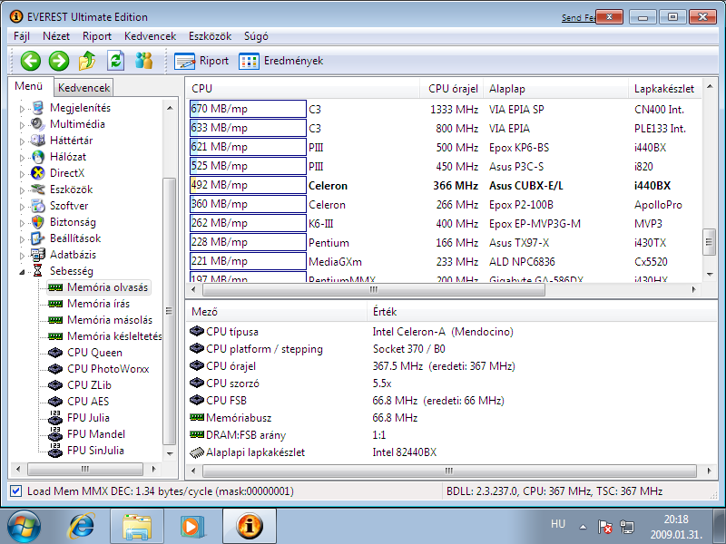Click the Manage users toolbar icon
This screenshot has width=726, height=544.
pos(144,61)
